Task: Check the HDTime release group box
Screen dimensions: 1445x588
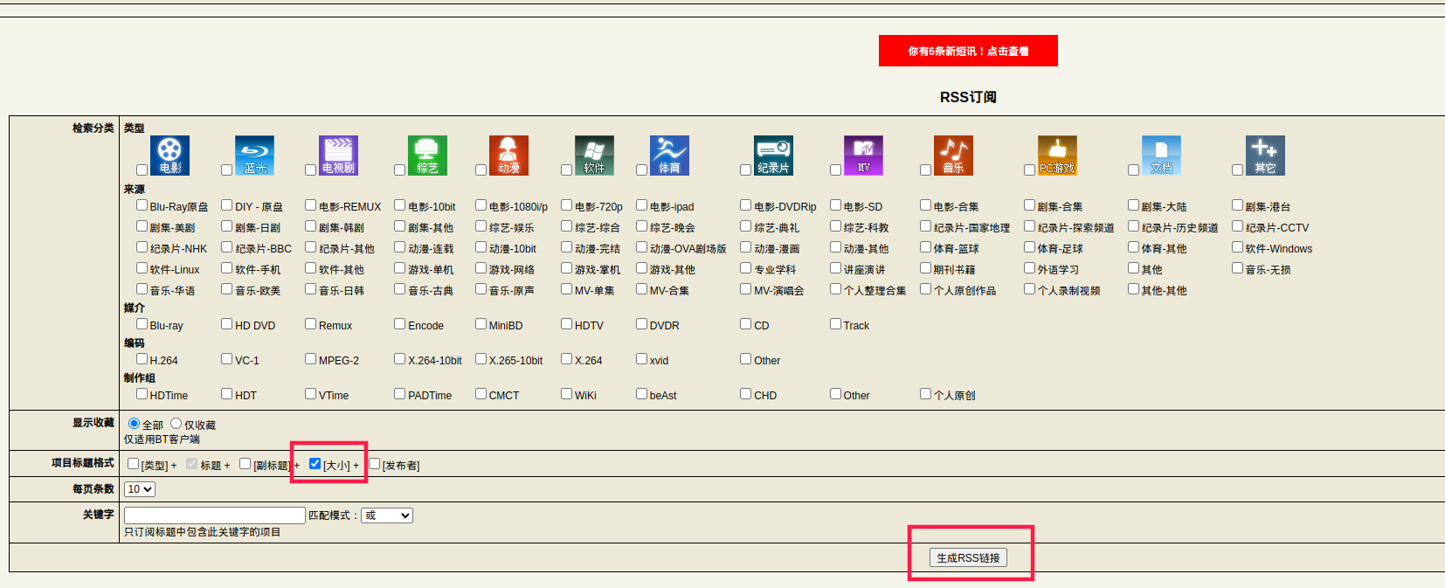Action: coord(142,394)
